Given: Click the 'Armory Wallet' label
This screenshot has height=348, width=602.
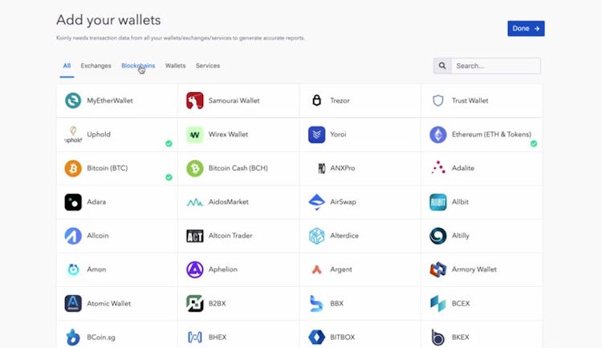Looking at the screenshot, I should [x=474, y=269].
